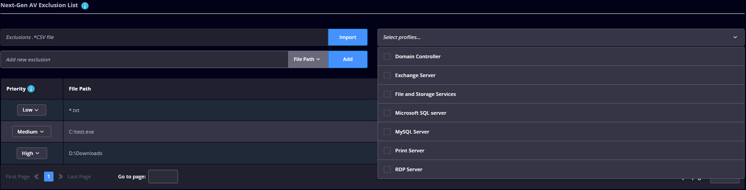Select the MySQL Server checkbox
The image size is (746, 190).
coord(387,132)
